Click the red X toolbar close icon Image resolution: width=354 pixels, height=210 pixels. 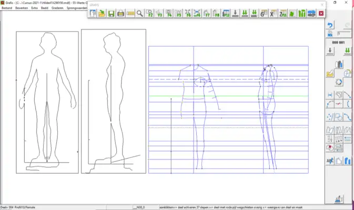click(x=321, y=14)
